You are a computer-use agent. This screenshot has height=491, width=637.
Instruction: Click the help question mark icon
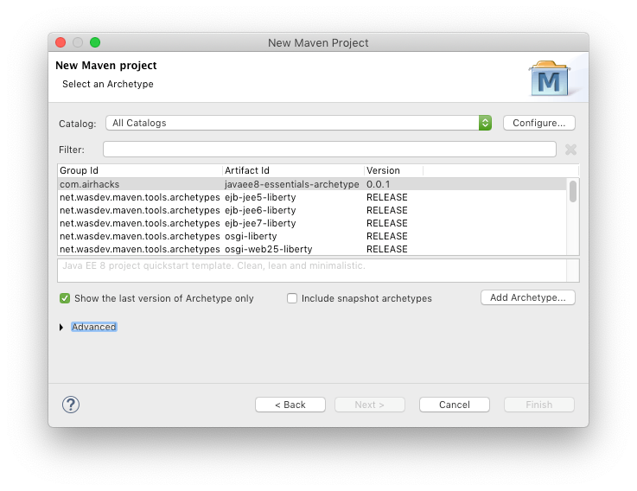[x=71, y=405]
